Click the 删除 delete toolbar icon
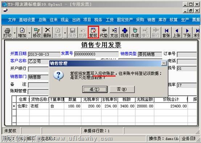This screenshot has width=201, height=143. tap(47, 33)
